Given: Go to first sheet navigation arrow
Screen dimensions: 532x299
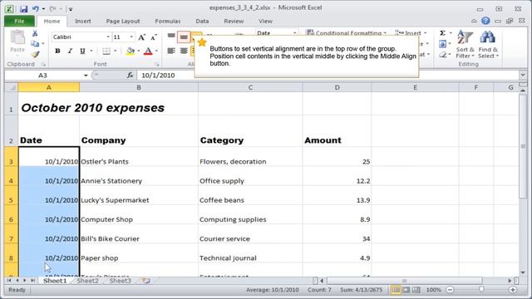Looking at the screenshot, I should coord(9,281).
